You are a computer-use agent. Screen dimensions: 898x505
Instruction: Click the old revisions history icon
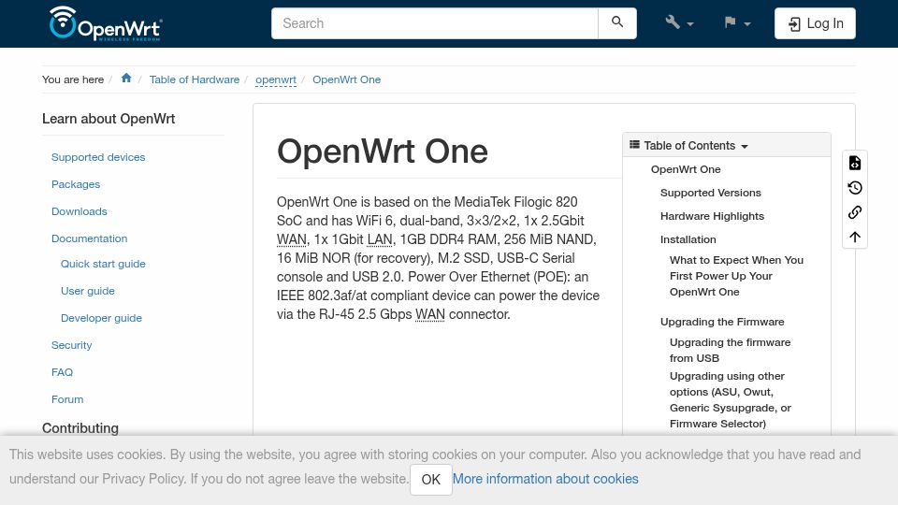click(x=854, y=188)
